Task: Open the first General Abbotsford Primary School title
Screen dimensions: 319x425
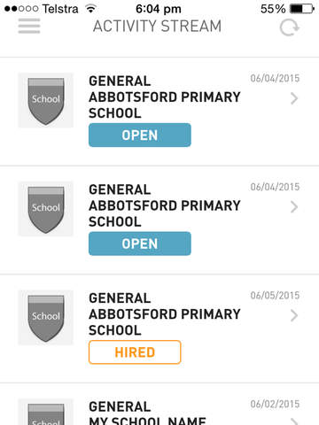Action: 165,97
